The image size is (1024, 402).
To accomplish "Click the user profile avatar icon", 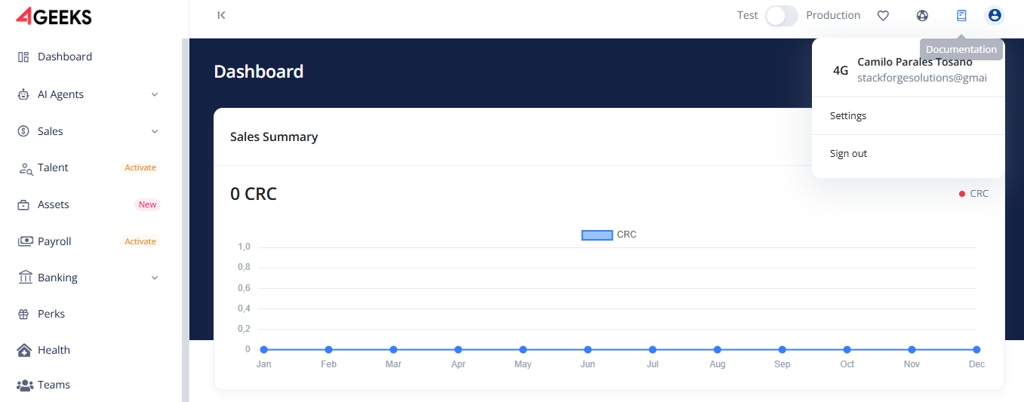I will [995, 15].
